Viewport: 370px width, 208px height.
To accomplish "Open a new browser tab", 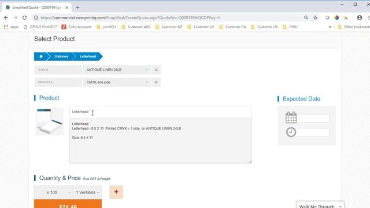I will pos(77,8).
